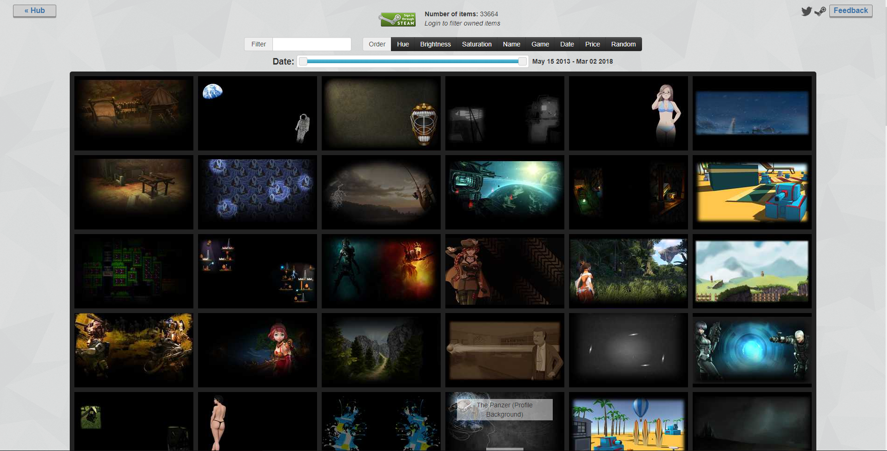Open the Twitter icon link
The width and height of the screenshot is (887, 451).
click(x=807, y=11)
